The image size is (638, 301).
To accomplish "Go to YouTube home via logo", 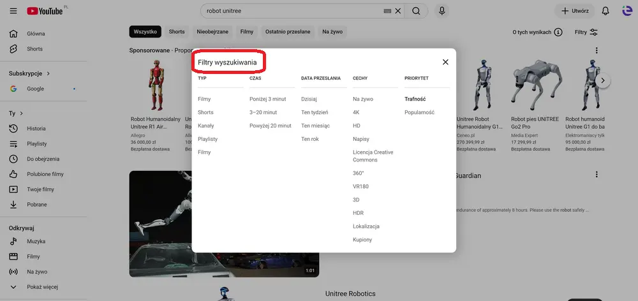I will [x=45, y=11].
